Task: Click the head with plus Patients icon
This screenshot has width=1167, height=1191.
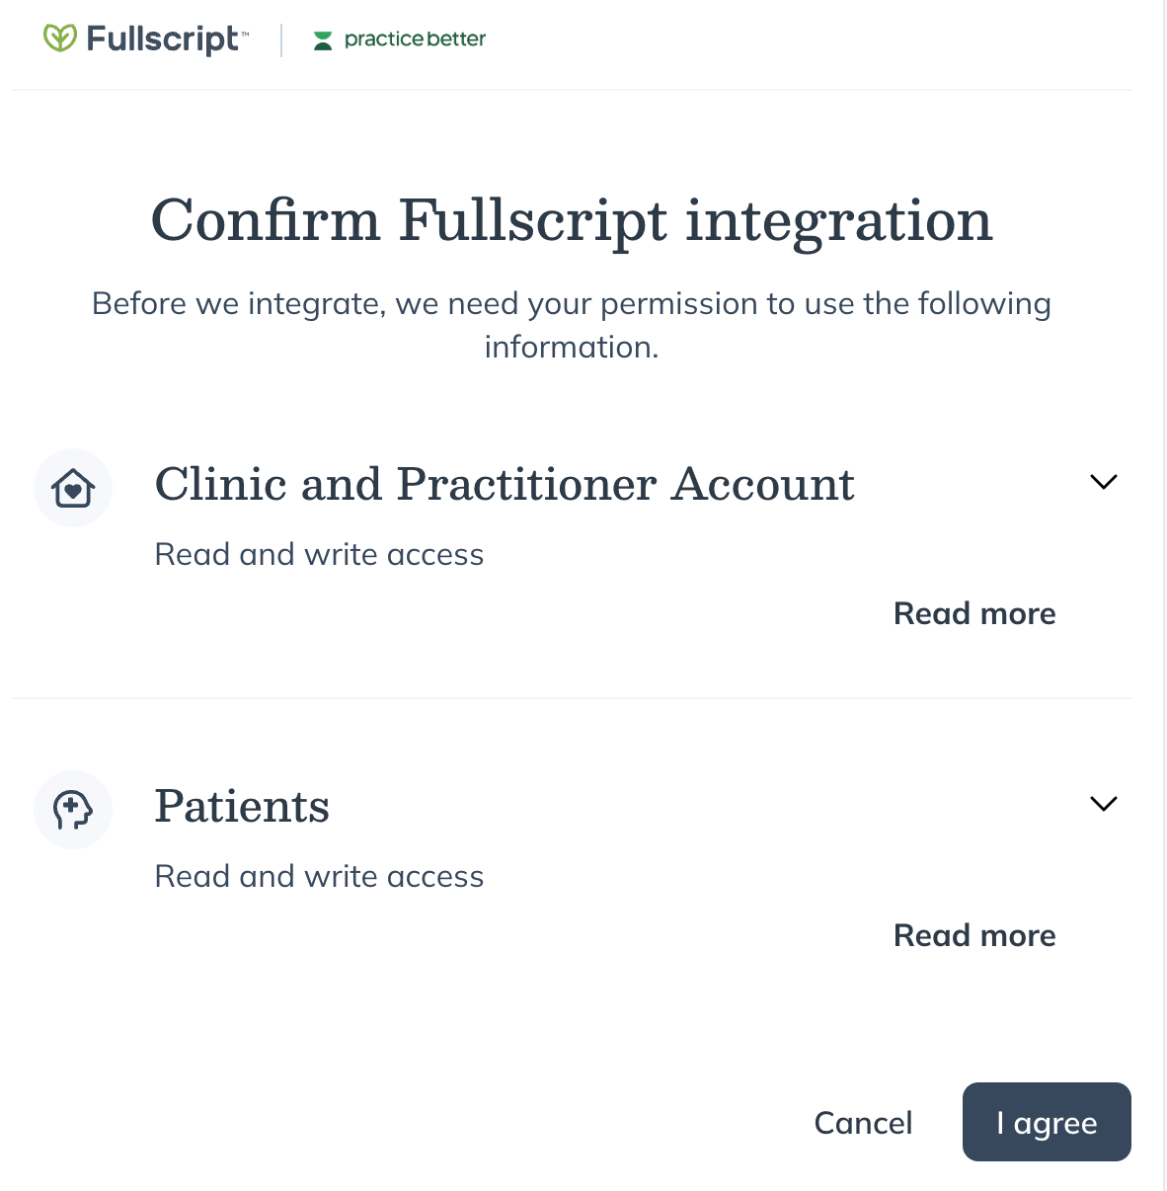Action: 73,810
